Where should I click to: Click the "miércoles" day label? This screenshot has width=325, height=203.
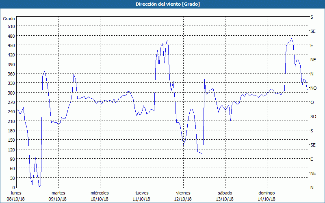click(x=100, y=193)
